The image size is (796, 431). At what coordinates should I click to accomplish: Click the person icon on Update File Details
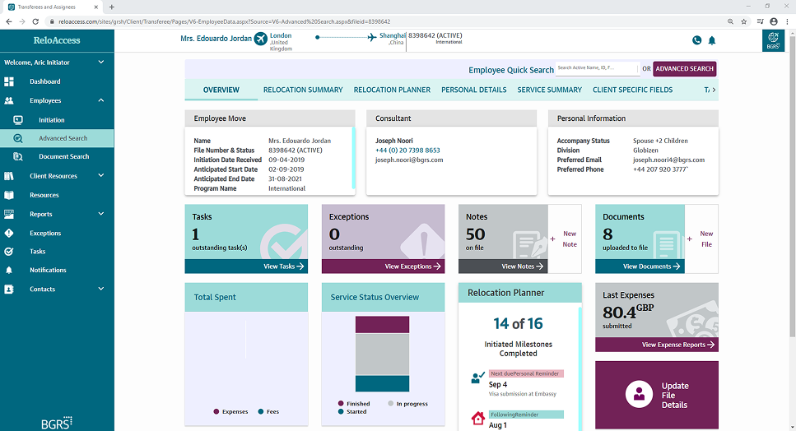(x=639, y=394)
